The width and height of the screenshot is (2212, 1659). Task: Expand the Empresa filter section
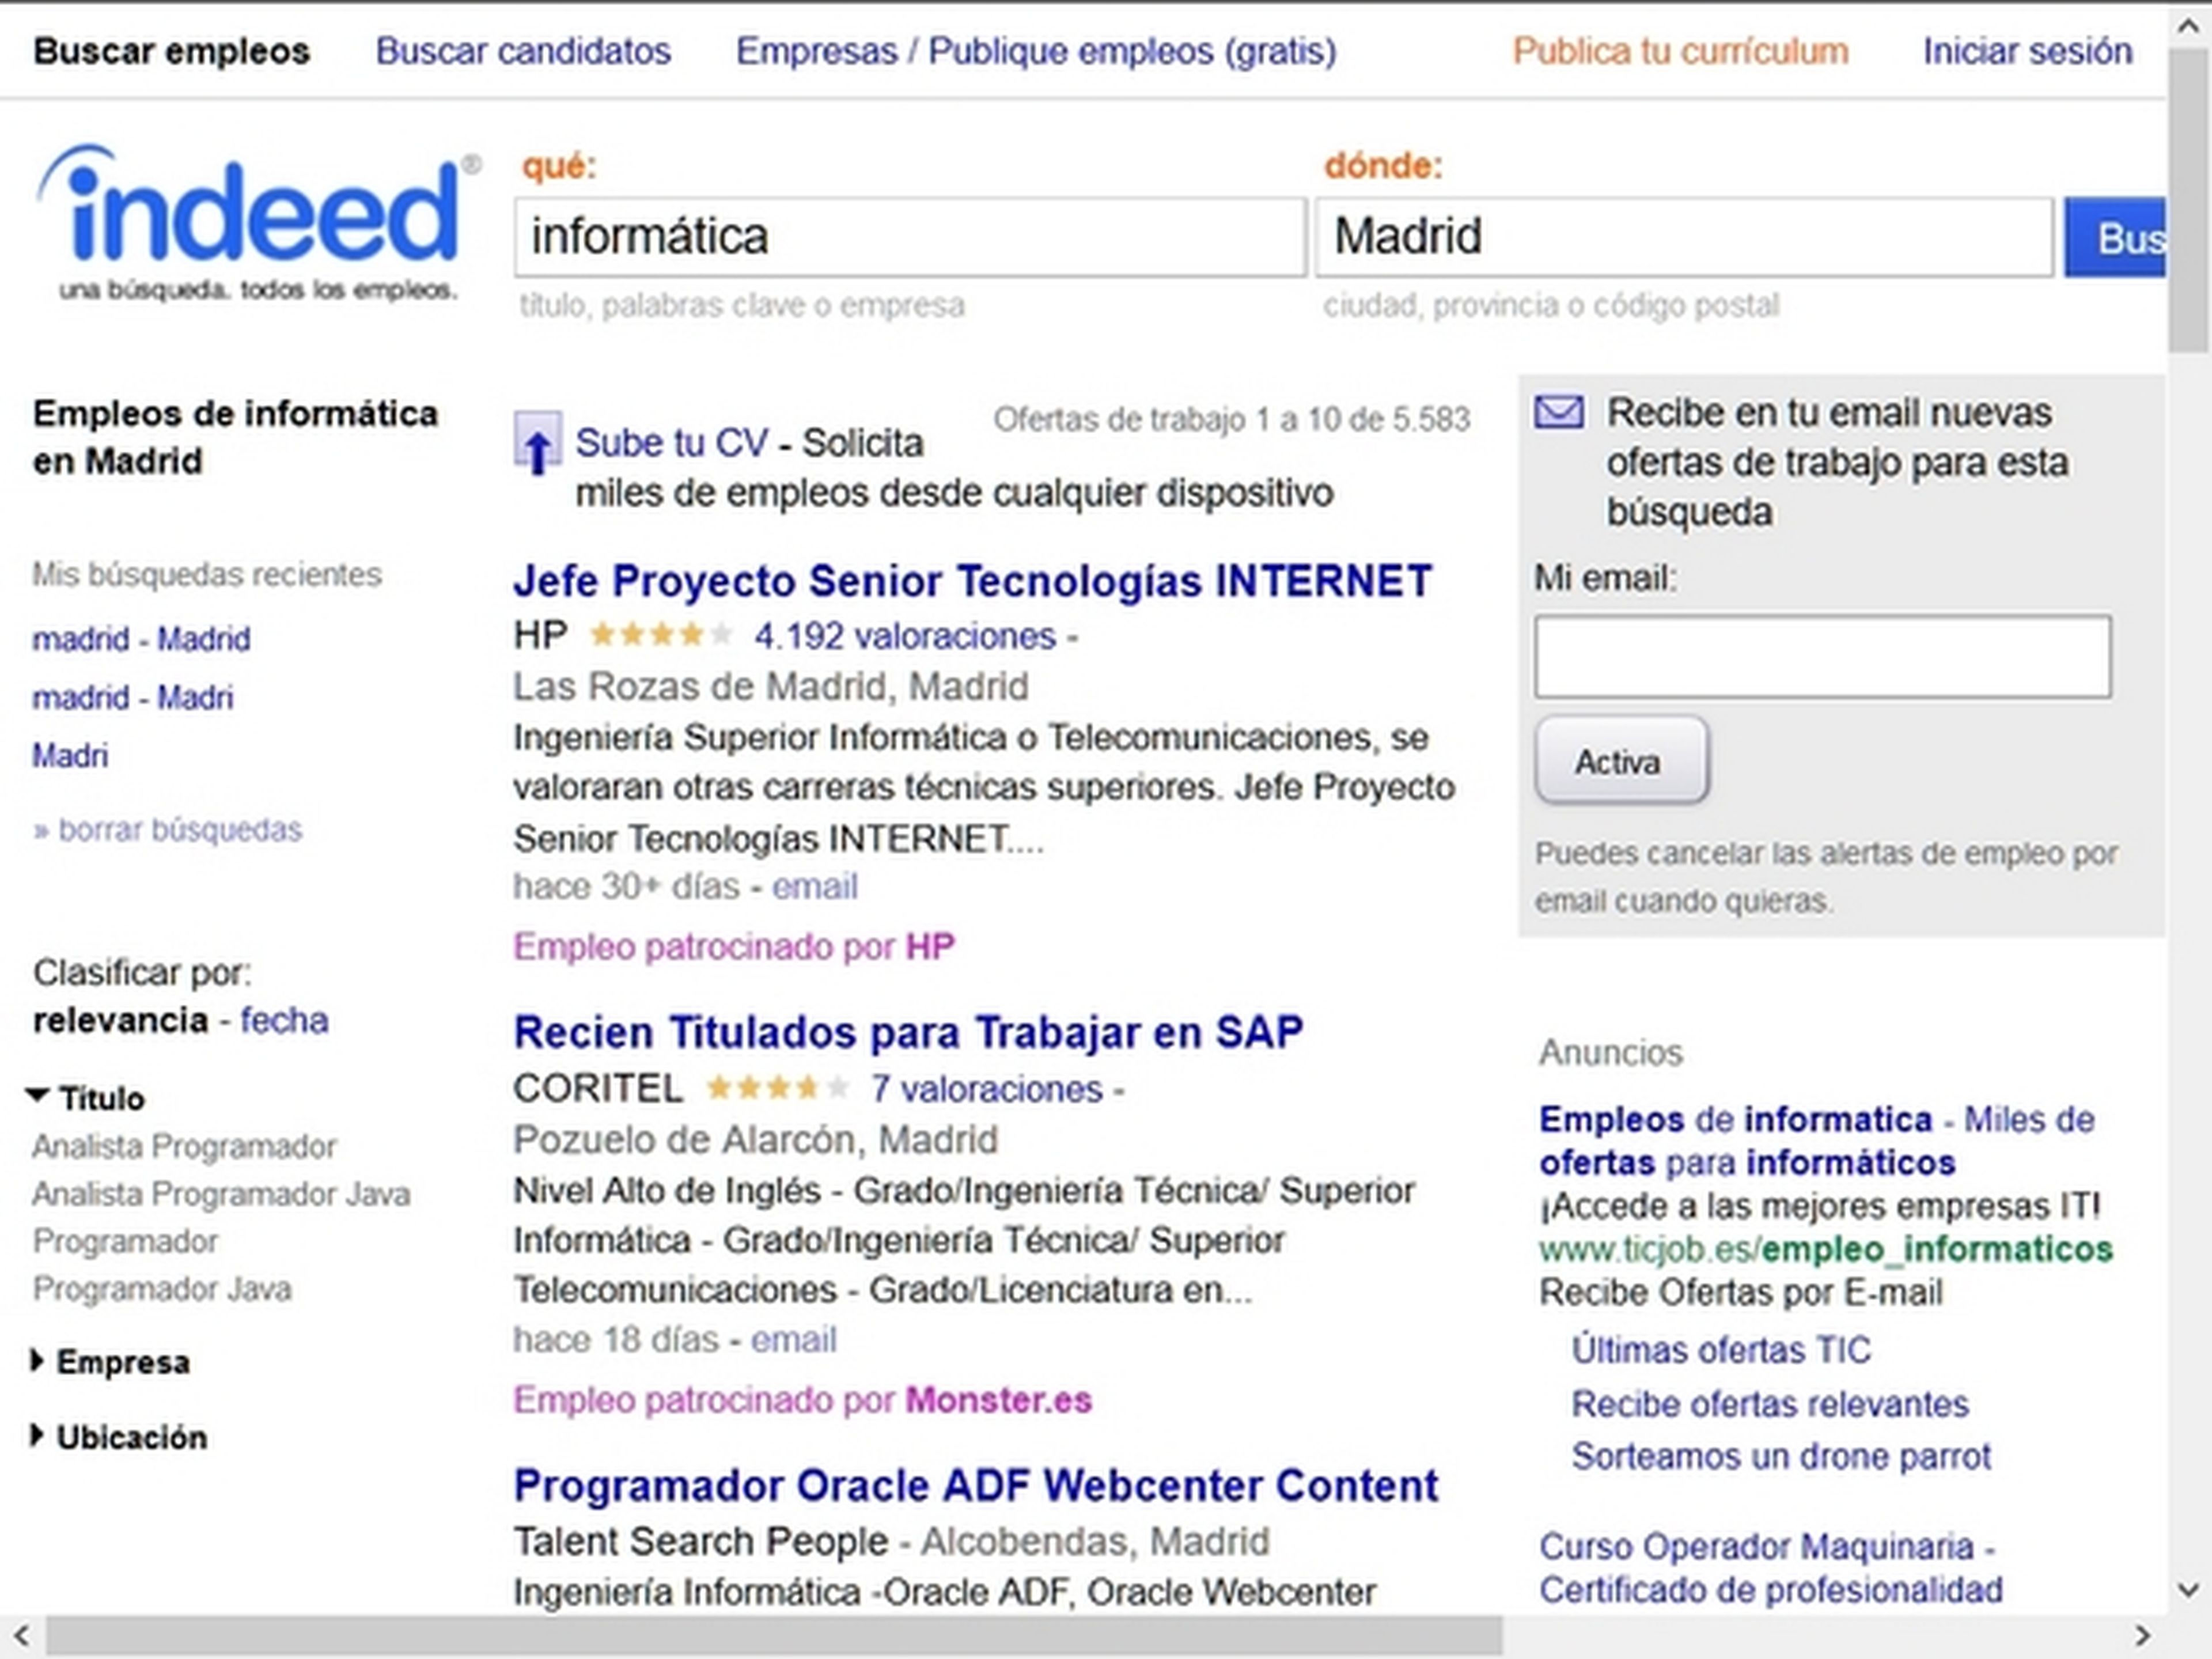[x=111, y=1362]
